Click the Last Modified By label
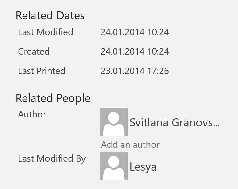Viewport: 238px width, 189px height. [52, 159]
